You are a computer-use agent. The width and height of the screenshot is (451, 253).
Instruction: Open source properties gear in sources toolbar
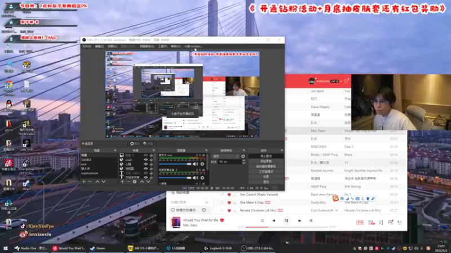(135, 182)
